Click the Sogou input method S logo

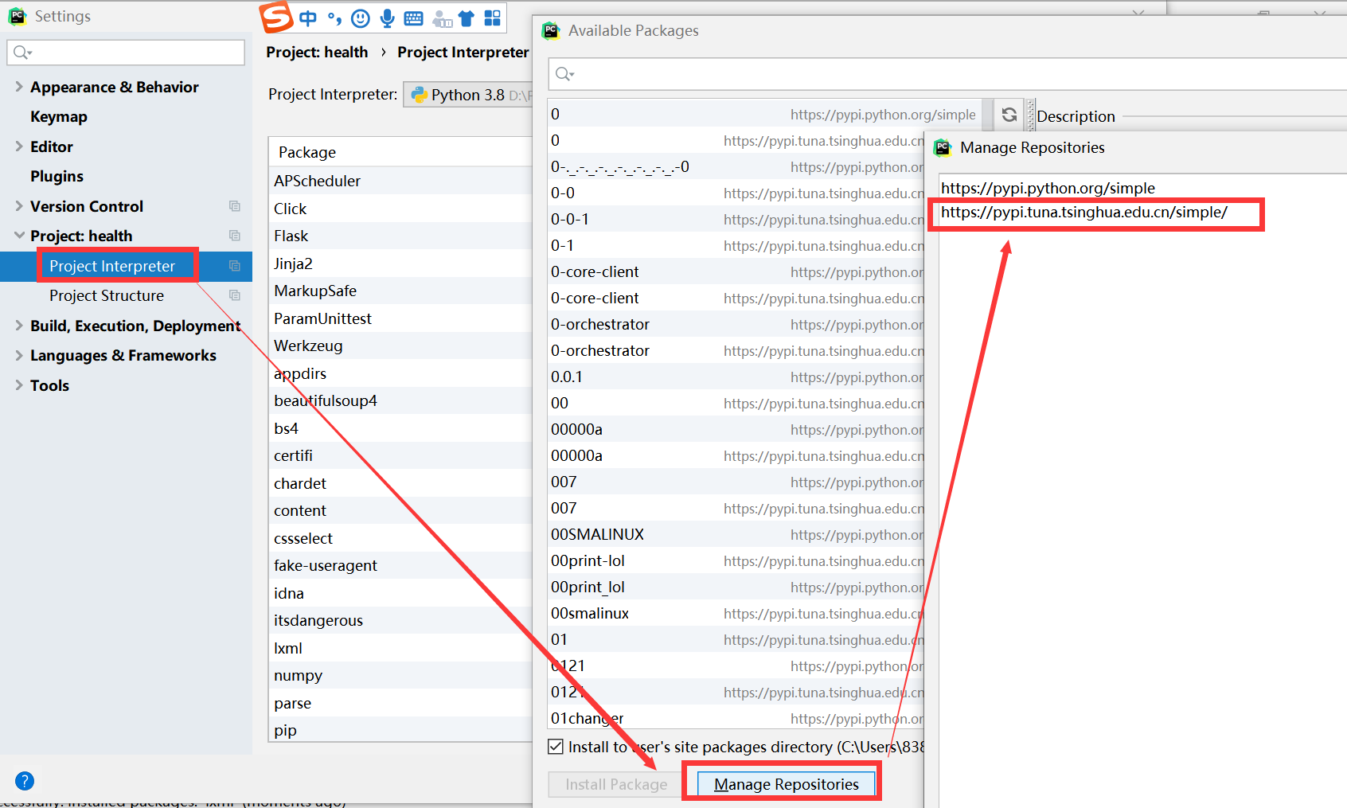coord(278,17)
